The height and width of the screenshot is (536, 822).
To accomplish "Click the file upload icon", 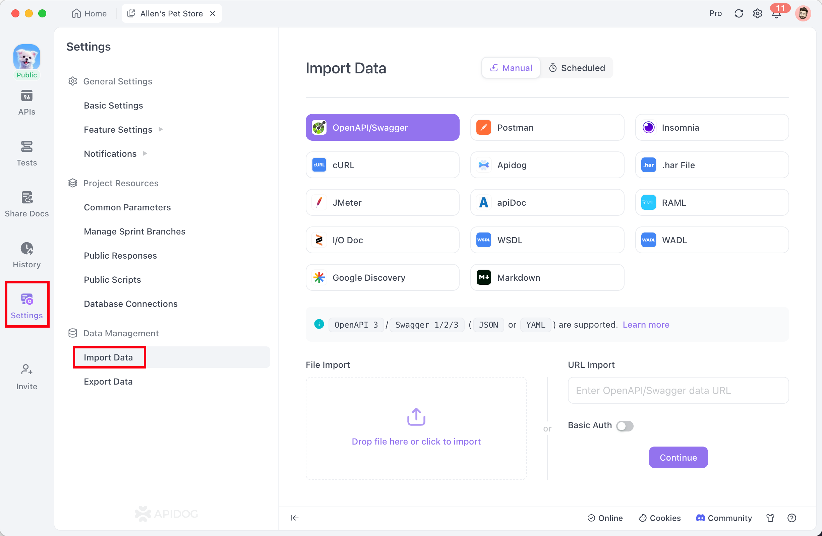I will click(x=416, y=417).
